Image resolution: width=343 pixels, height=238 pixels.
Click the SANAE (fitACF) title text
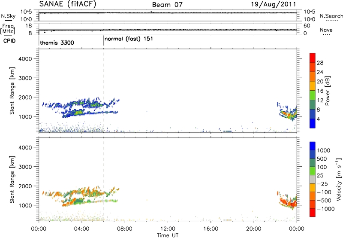[x=68, y=4]
